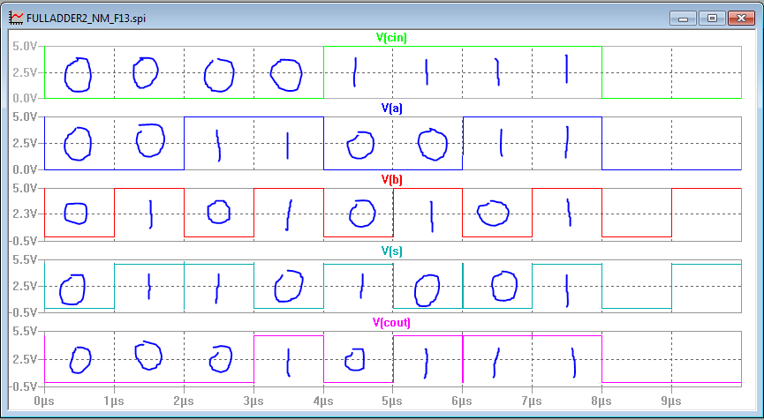Click the 5.0V axis label in V(a) pane
The height and width of the screenshot is (420, 764).
24,117
